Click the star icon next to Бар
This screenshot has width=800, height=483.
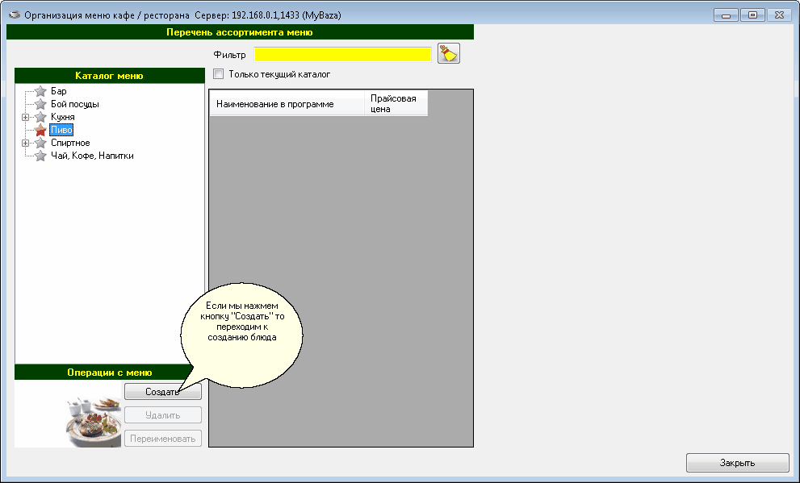[40, 91]
